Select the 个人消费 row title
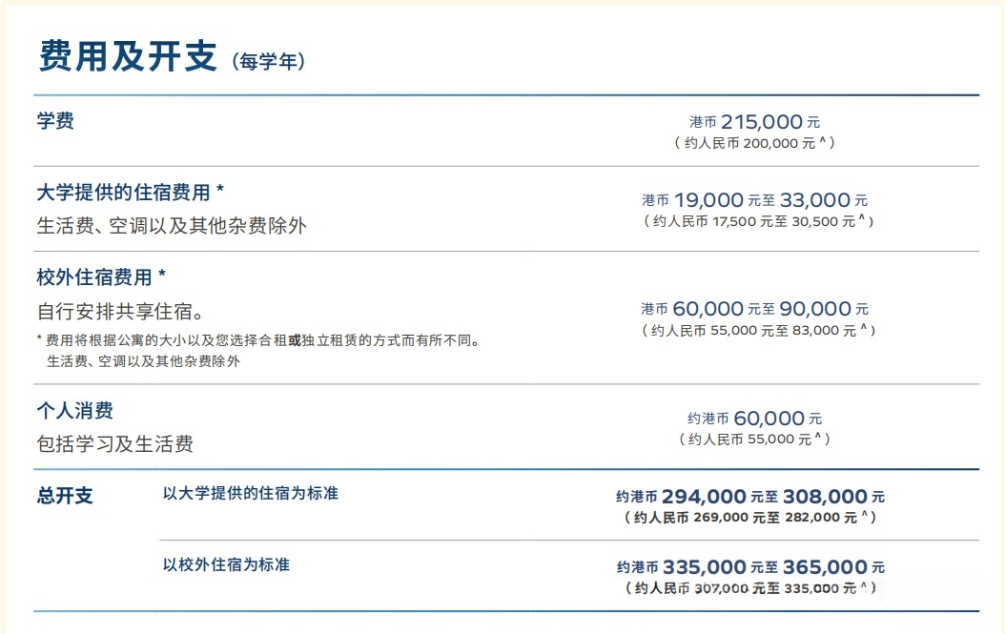Image resolution: width=1005 pixels, height=634 pixels. pos(74,411)
